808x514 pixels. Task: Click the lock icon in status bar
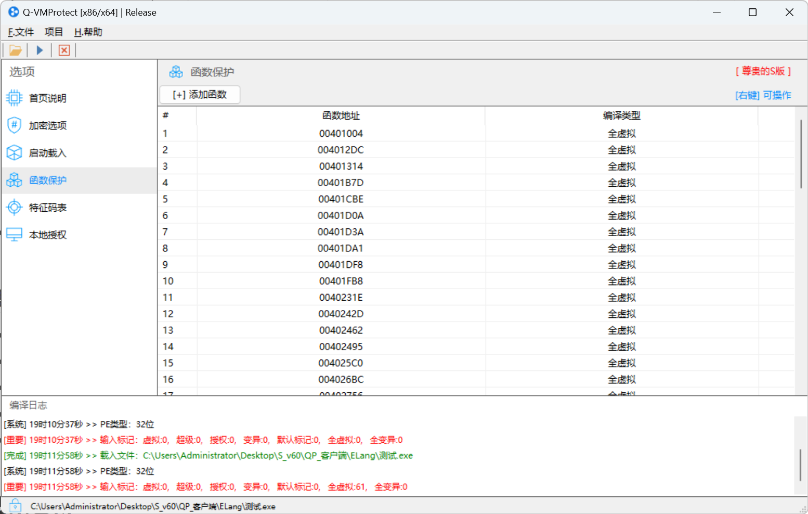(15, 506)
